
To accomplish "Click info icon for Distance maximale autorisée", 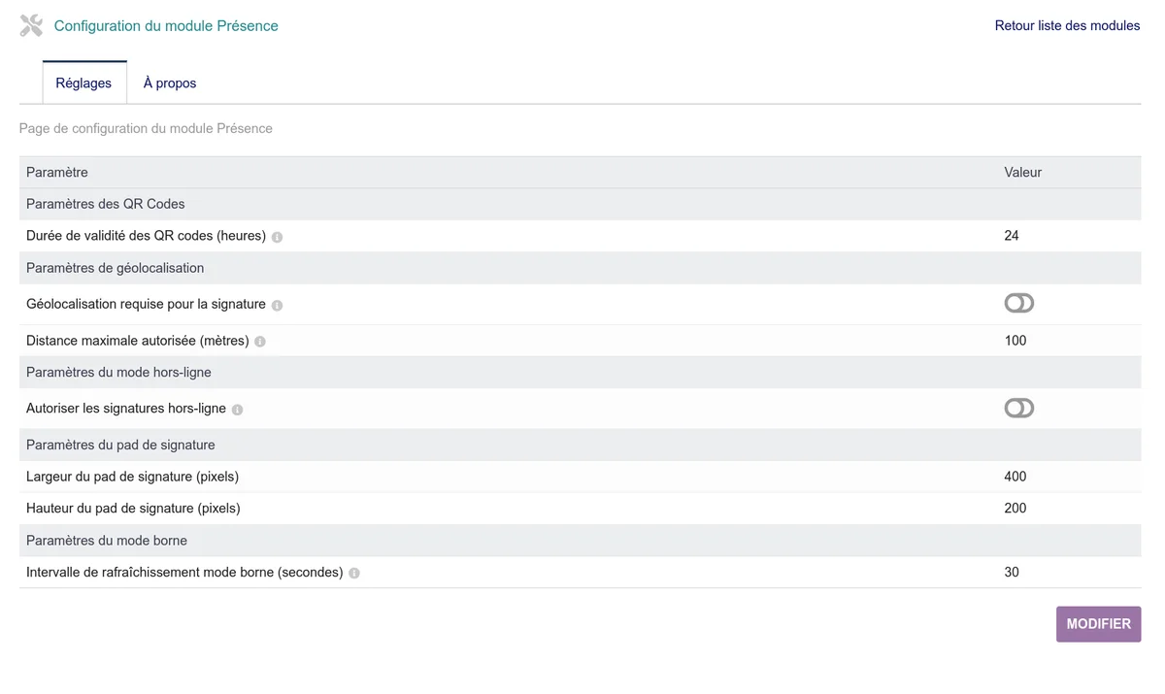I will click(x=260, y=342).
